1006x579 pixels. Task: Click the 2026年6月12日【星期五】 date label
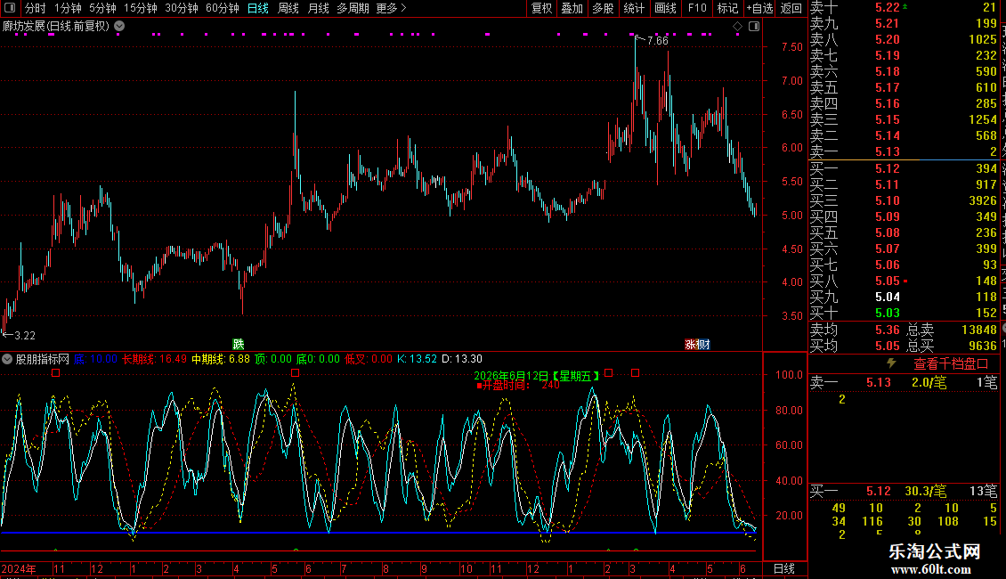[x=538, y=376]
